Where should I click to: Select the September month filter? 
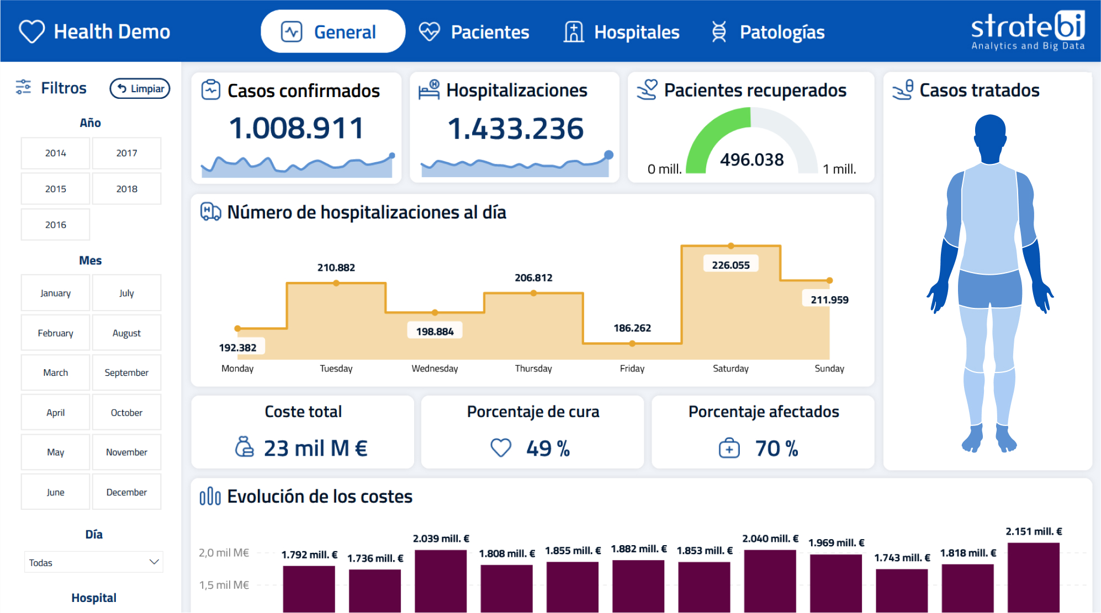point(126,372)
